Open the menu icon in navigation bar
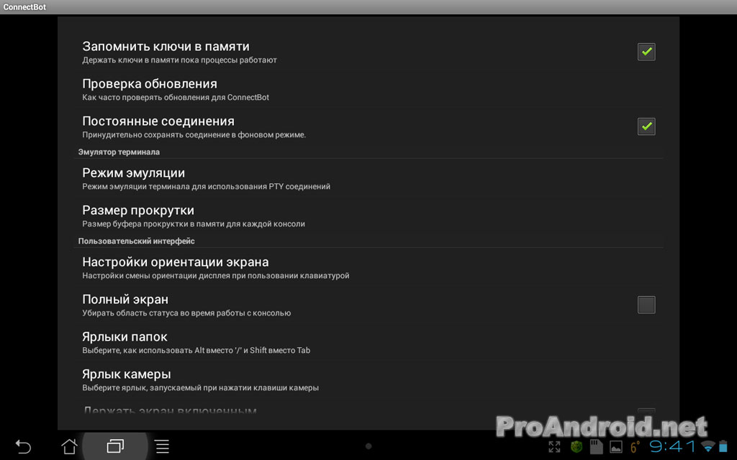 pyautogui.click(x=162, y=446)
